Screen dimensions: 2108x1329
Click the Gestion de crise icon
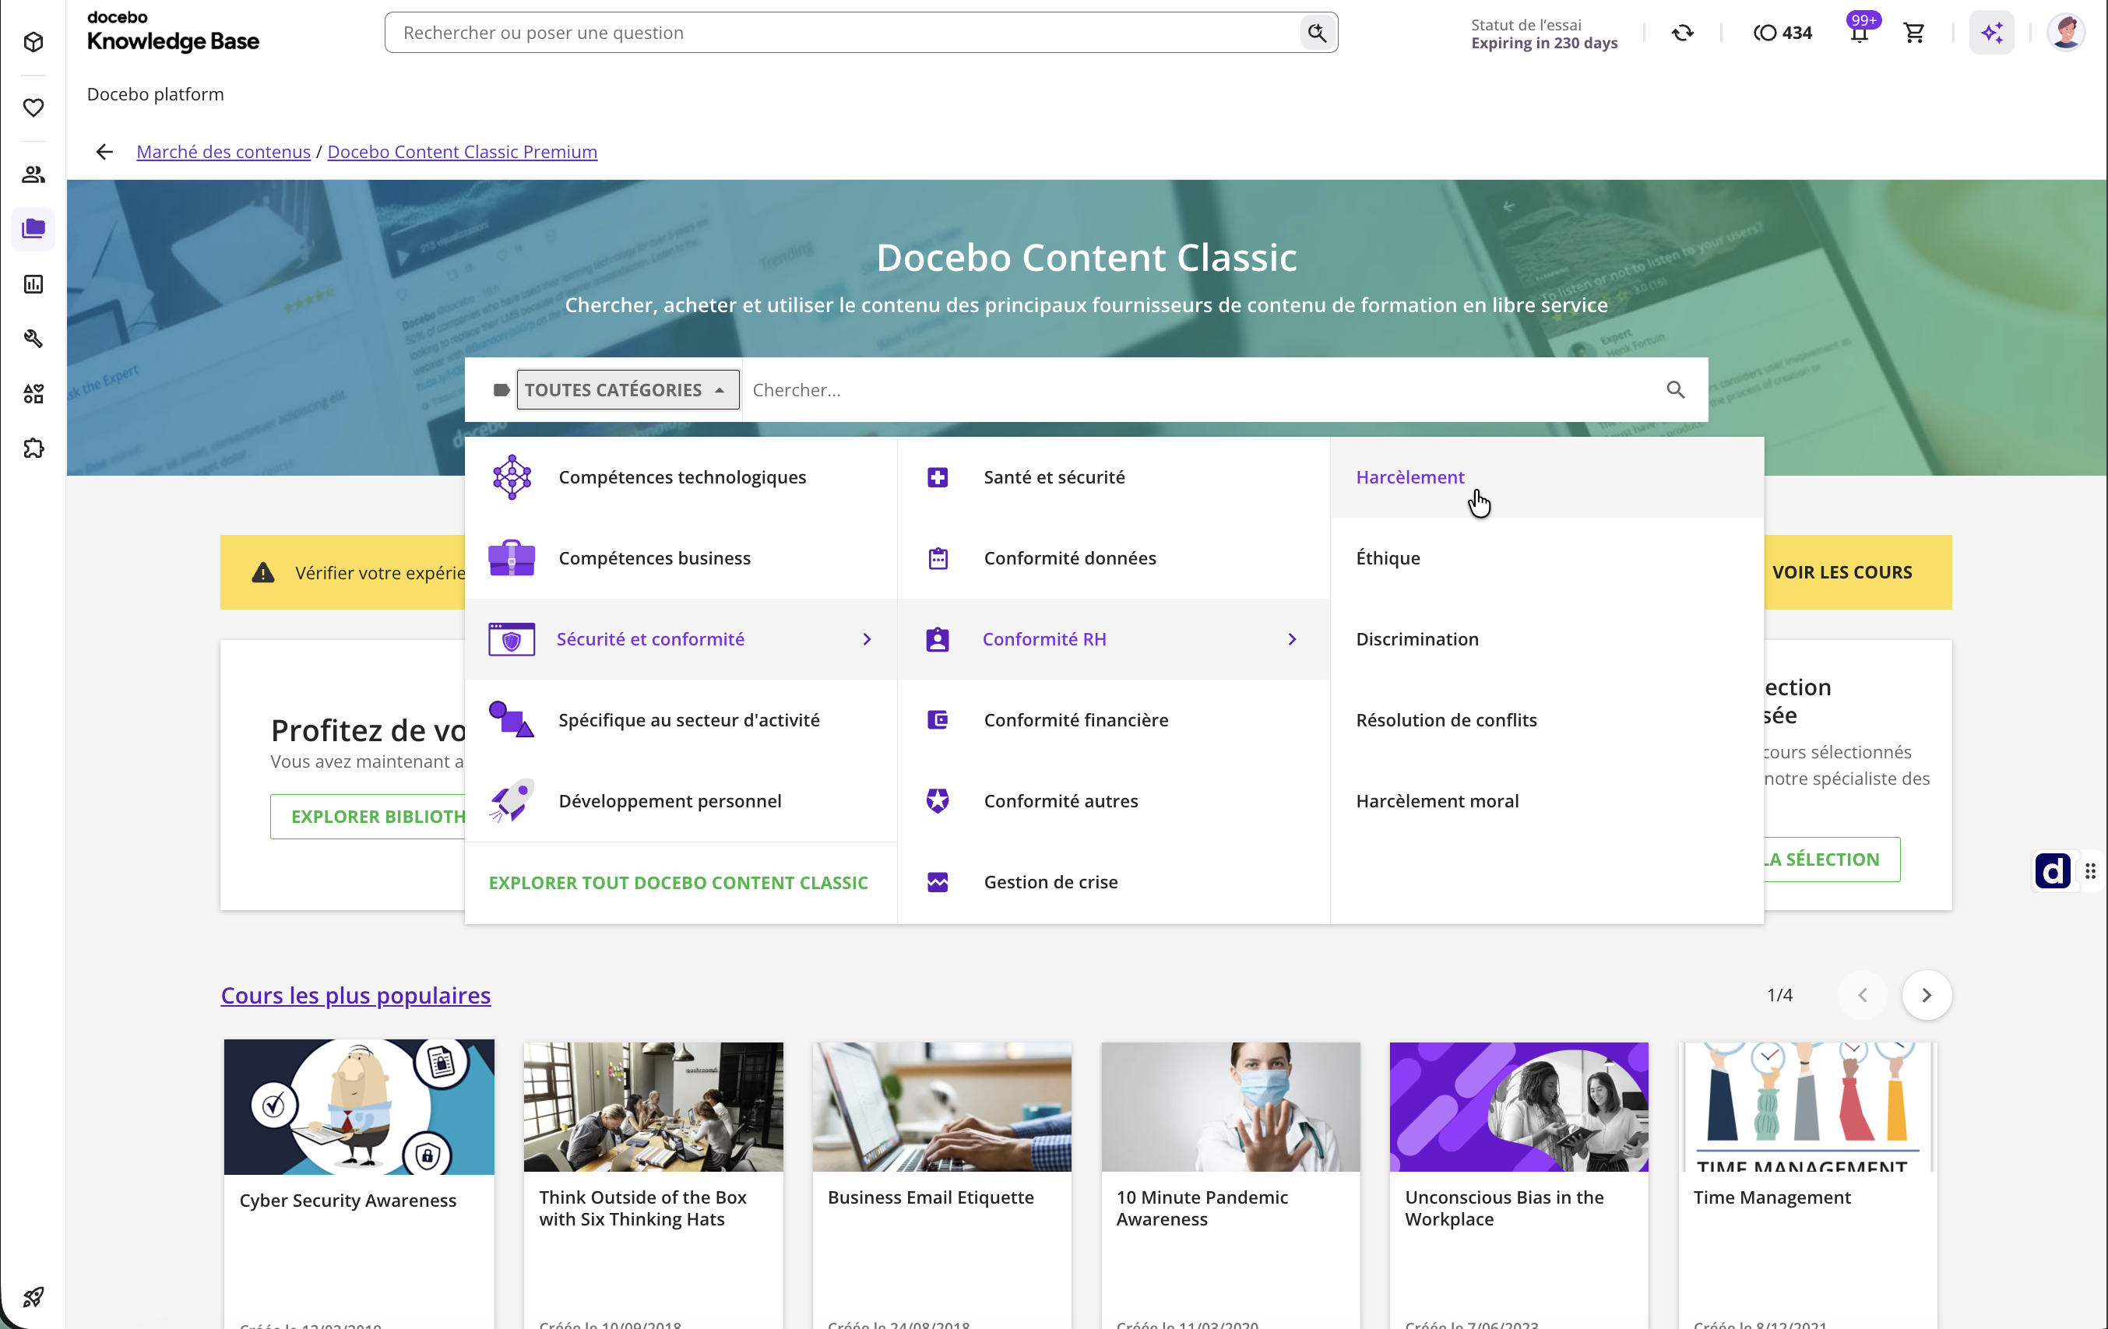[x=938, y=881]
